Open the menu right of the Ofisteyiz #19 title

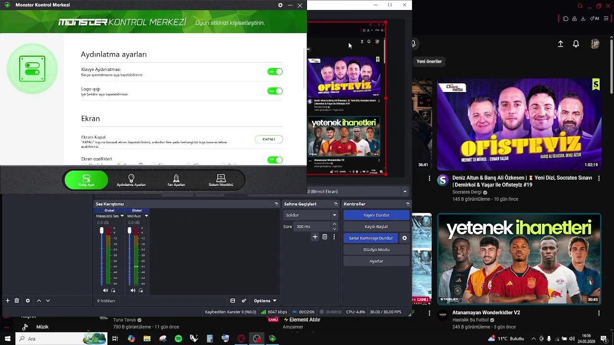pyautogui.click(x=599, y=178)
